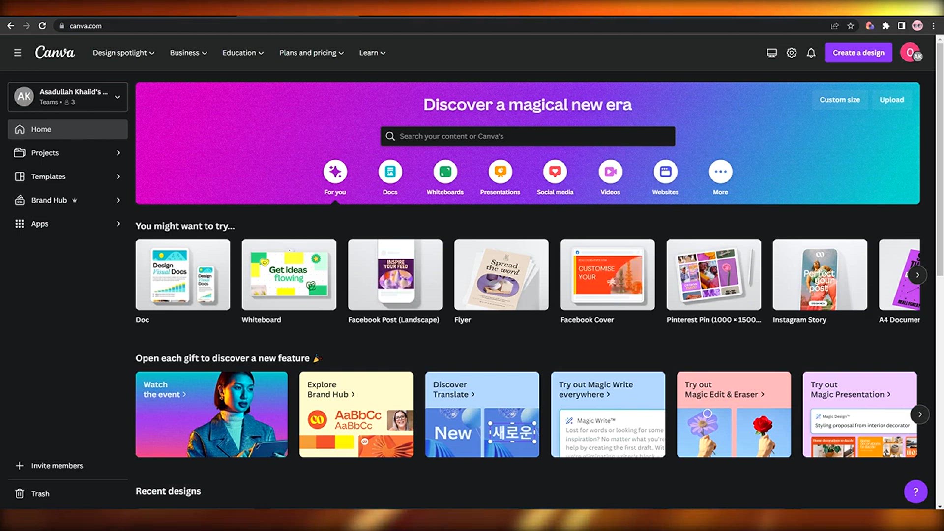Choose the Whiteboard design thumbnail
944x531 pixels.
click(289, 275)
